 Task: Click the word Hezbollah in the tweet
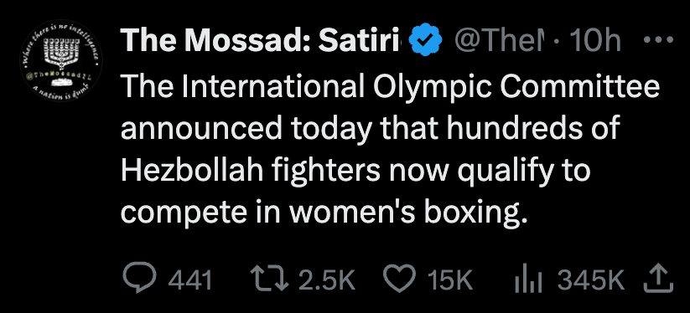192,169
